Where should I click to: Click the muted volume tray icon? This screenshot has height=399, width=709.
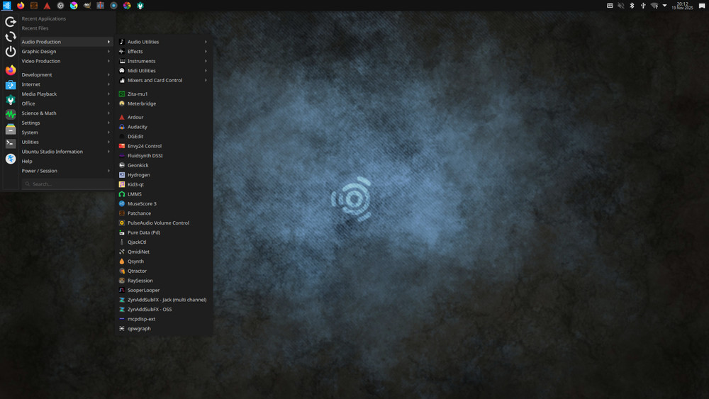[x=621, y=6]
